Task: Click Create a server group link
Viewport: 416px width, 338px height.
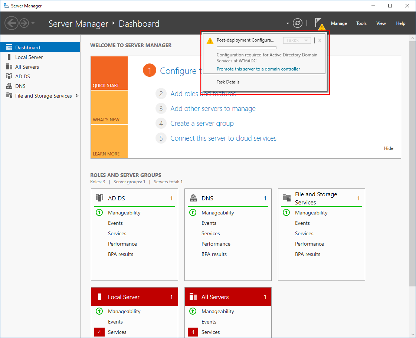Action: [x=202, y=124]
